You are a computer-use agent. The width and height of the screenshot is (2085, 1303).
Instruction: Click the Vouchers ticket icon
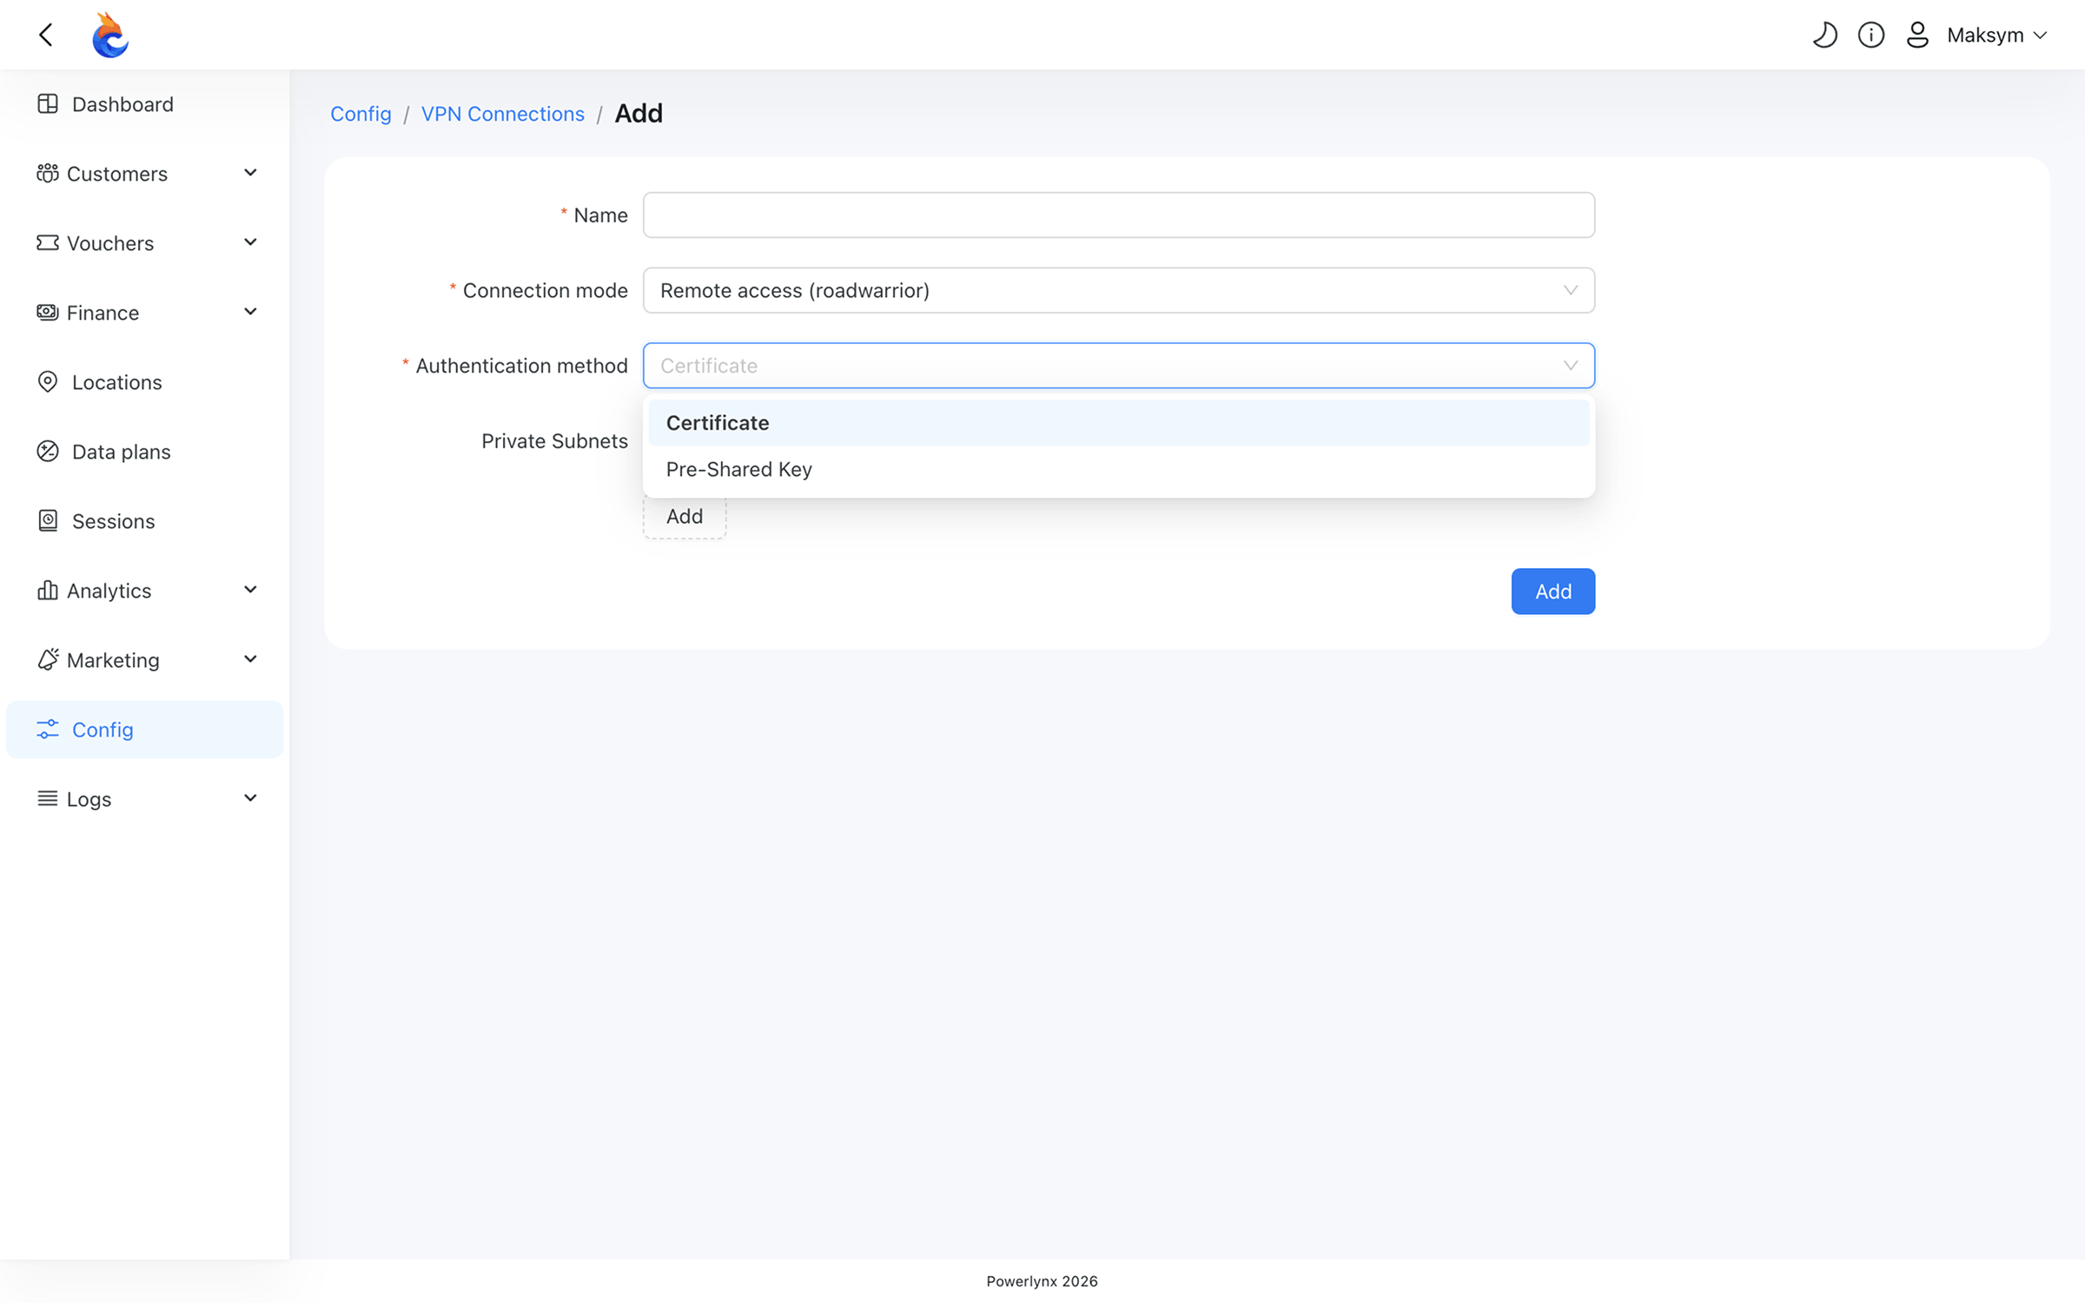pos(48,243)
